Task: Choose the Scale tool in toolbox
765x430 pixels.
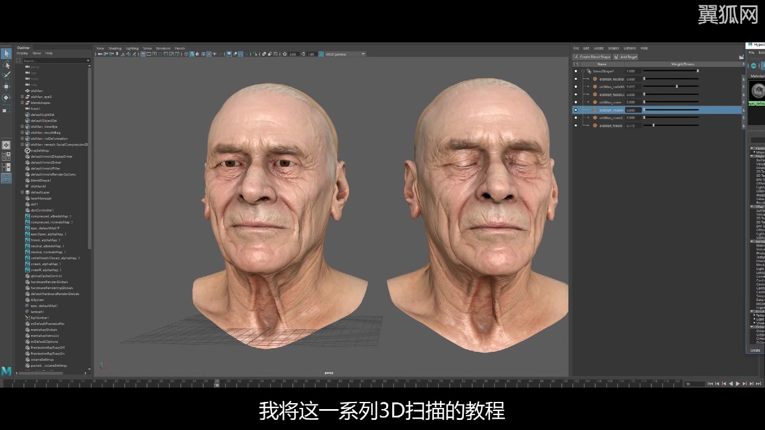Action: (x=6, y=110)
